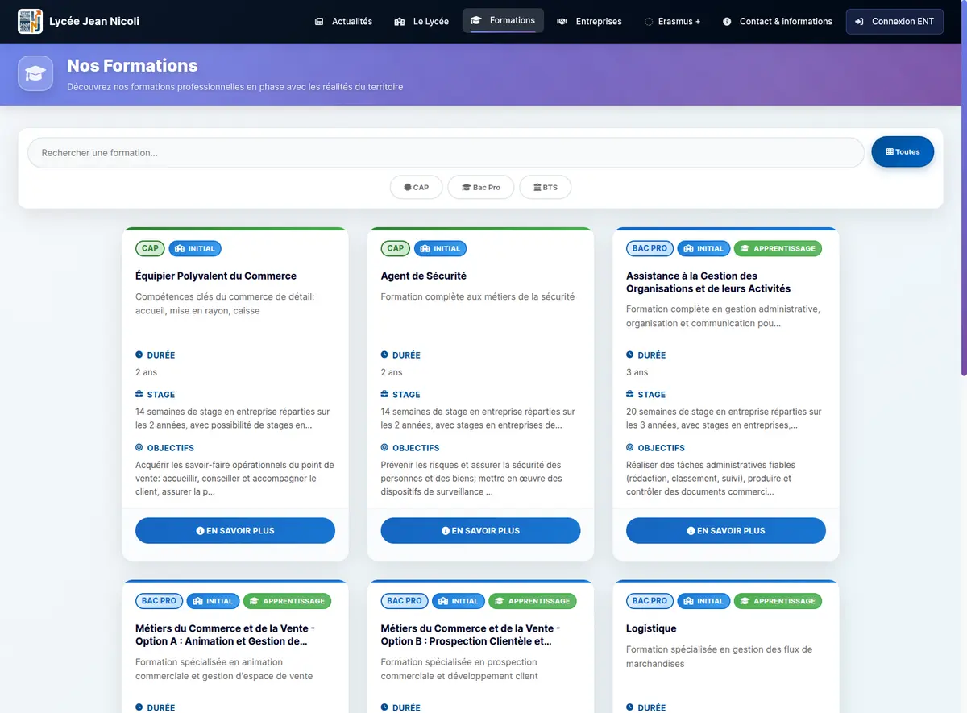This screenshot has height=713, width=967.
Task: Select the Toutes filter button
Action: click(x=903, y=151)
